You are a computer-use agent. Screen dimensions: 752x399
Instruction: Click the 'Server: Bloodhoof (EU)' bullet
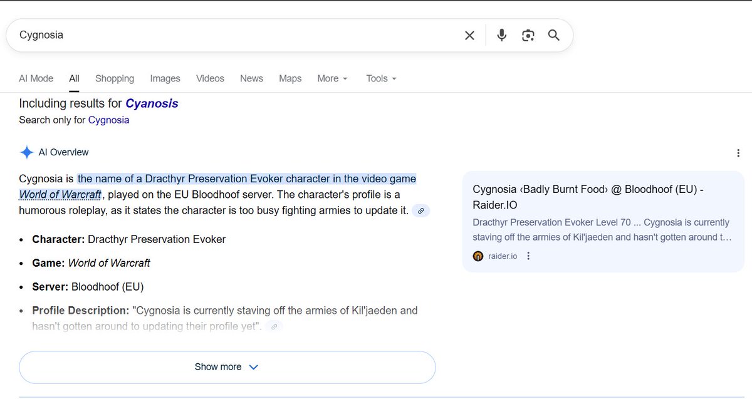click(x=88, y=287)
